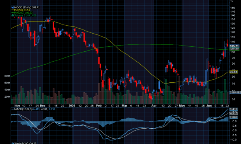Click the green line marker beside MA(200)
This screenshot has width=241, height=144.
[x=13, y=13]
